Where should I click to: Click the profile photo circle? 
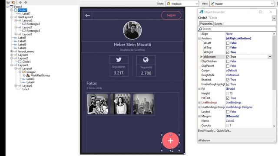point(132,30)
